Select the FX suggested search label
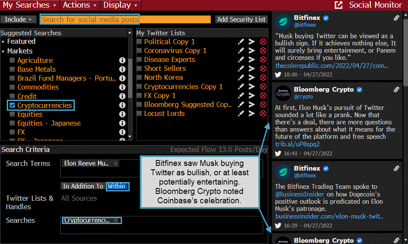The height and width of the screenshot is (244, 408). (x=21, y=132)
